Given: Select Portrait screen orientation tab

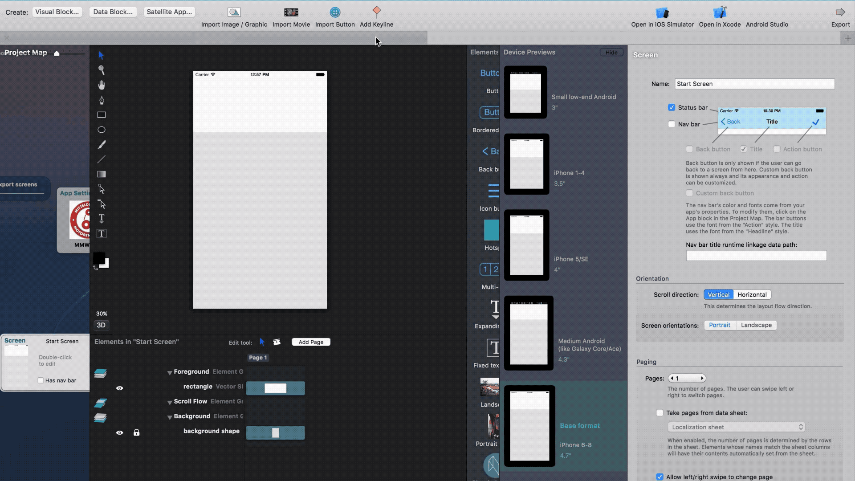Looking at the screenshot, I should (x=719, y=325).
